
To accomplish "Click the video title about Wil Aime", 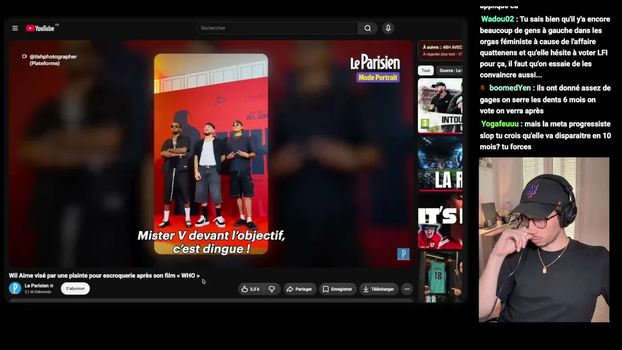I will click(104, 276).
